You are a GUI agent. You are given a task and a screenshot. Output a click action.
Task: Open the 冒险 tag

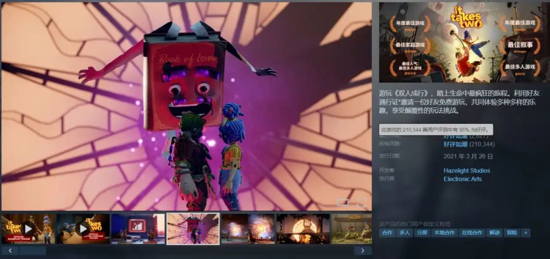coord(512,232)
